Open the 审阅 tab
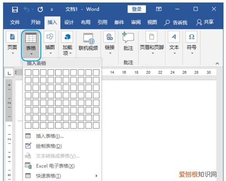The width and height of the screenshot is (226, 181). [x=136, y=22]
